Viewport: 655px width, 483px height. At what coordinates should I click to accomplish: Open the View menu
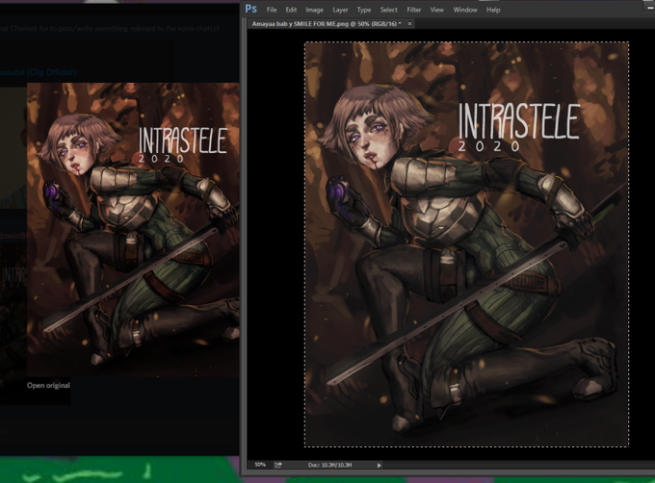[x=436, y=10]
